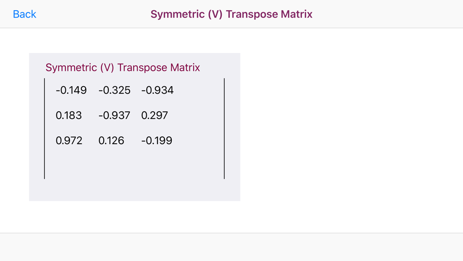
Task: Select matrix value 0.297
Action: (x=155, y=115)
